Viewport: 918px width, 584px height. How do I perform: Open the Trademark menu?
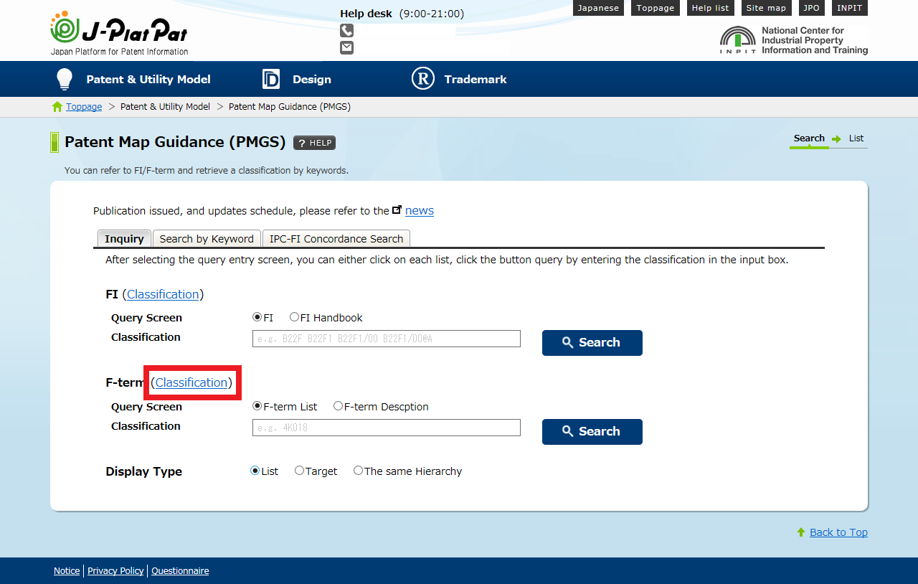point(459,79)
